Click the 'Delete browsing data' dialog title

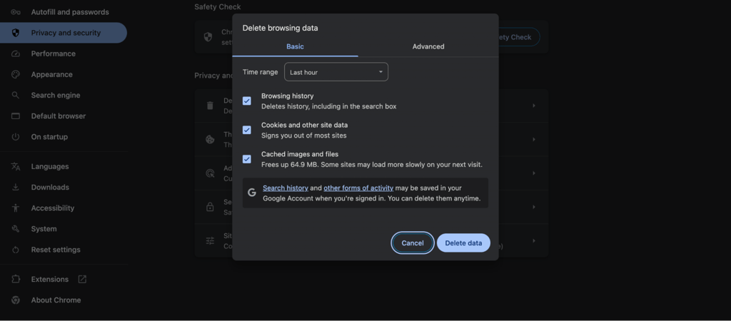click(x=280, y=28)
